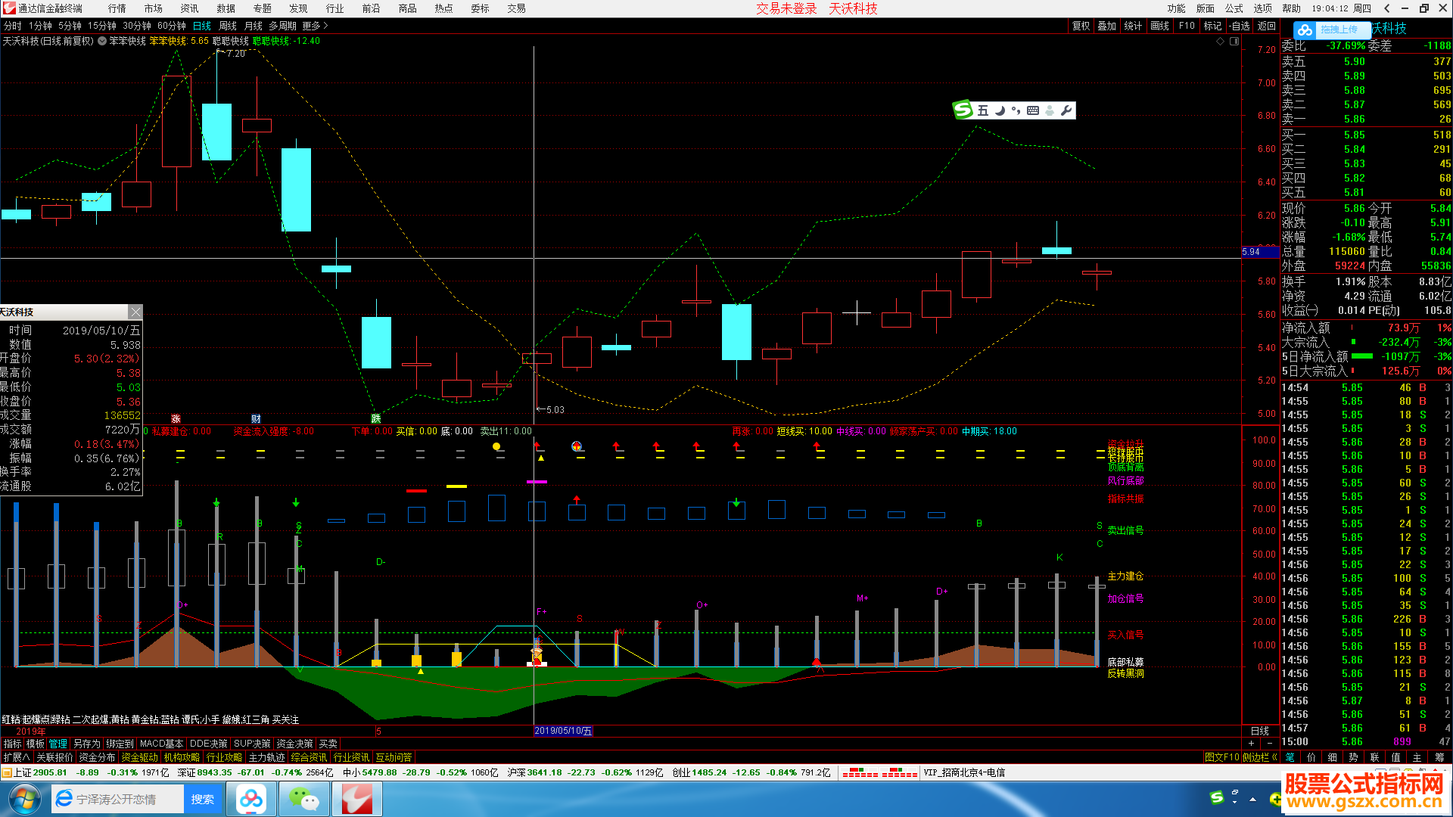Open Windows Start menu

pos(24,799)
